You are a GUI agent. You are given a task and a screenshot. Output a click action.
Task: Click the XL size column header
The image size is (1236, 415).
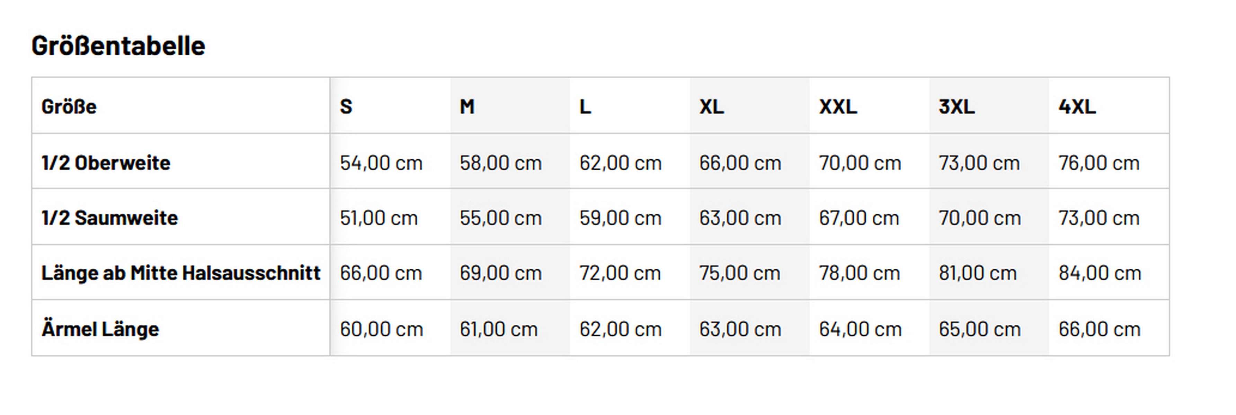[x=711, y=107]
